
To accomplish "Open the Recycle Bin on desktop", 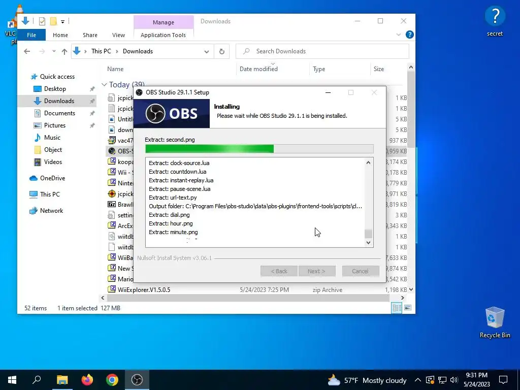I will tap(495, 322).
